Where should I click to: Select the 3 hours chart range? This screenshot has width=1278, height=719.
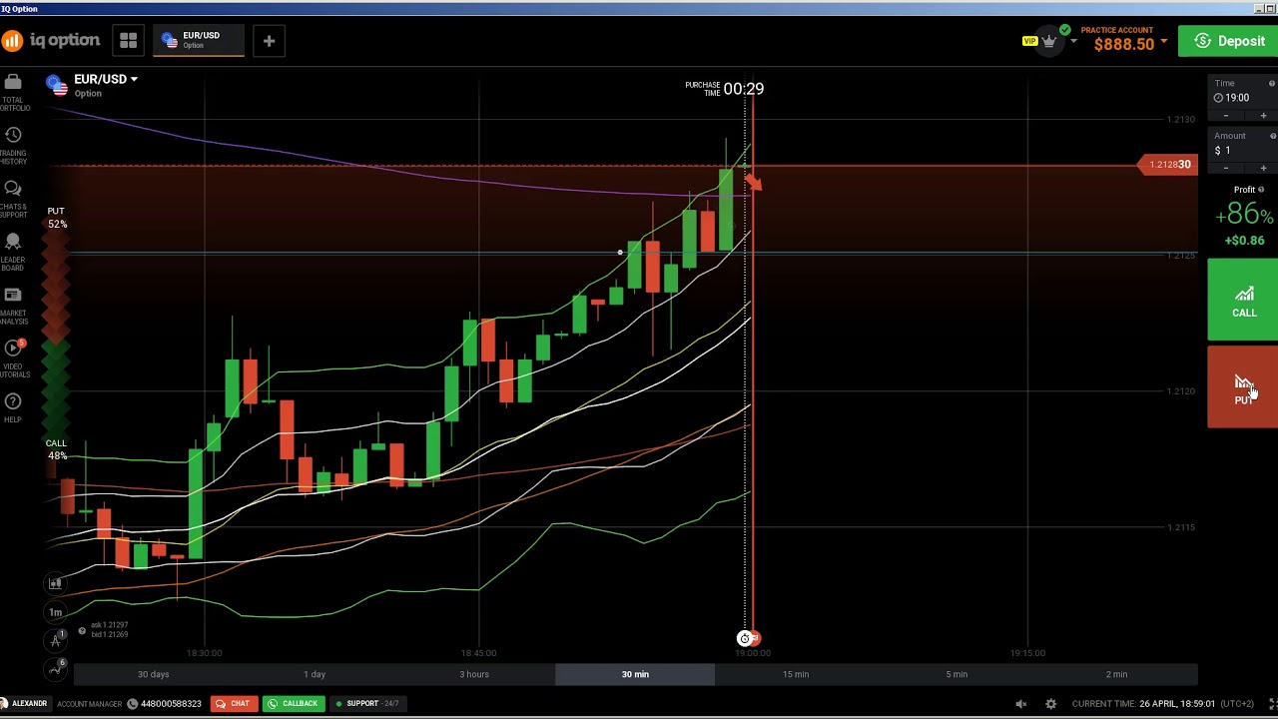pyautogui.click(x=474, y=674)
